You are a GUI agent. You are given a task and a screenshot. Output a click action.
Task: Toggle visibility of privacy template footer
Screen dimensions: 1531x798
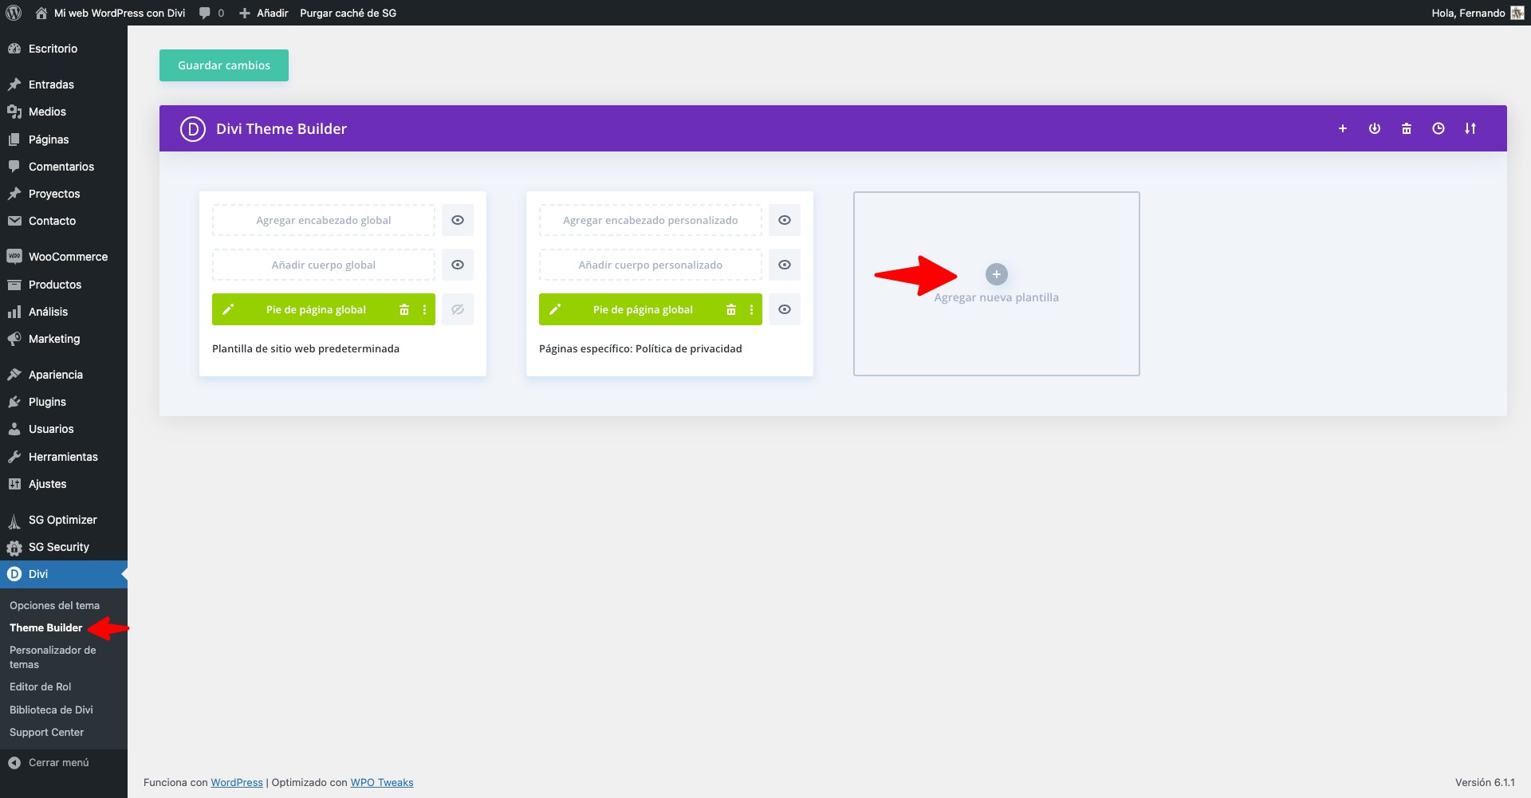click(785, 309)
